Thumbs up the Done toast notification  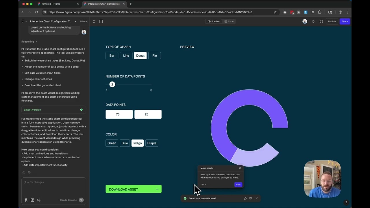(x=245, y=198)
